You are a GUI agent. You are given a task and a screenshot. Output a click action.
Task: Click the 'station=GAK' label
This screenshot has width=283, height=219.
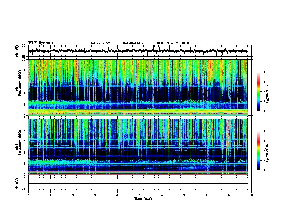[133, 43]
